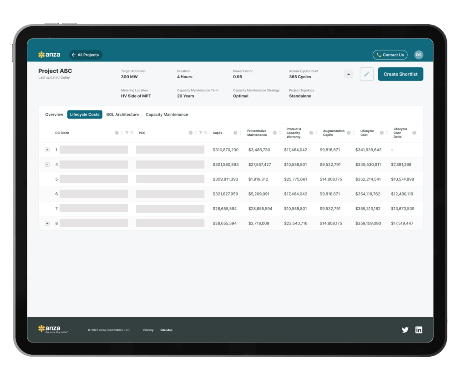
Task: Click Create Shortlist button
Action: [x=400, y=74]
